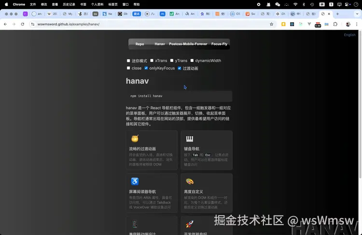Viewport: 362px width, 235px height.
Task: Click the blue wheelchair accessibility icon
Action: point(135,181)
